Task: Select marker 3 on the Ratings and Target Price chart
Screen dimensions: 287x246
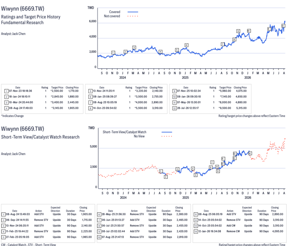Action: (134, 48)
